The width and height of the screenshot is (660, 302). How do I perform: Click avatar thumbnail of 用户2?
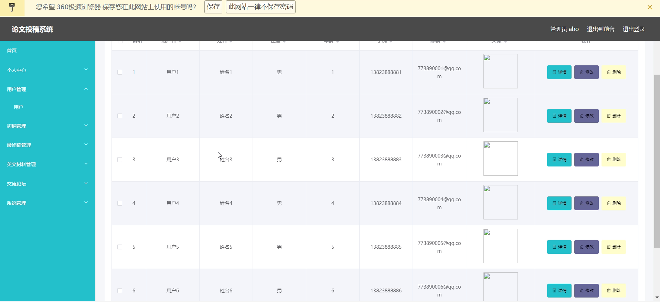(x=501, y=115)
